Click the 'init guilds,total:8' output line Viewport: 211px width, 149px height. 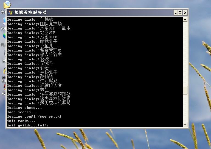[x=28, y=125]
